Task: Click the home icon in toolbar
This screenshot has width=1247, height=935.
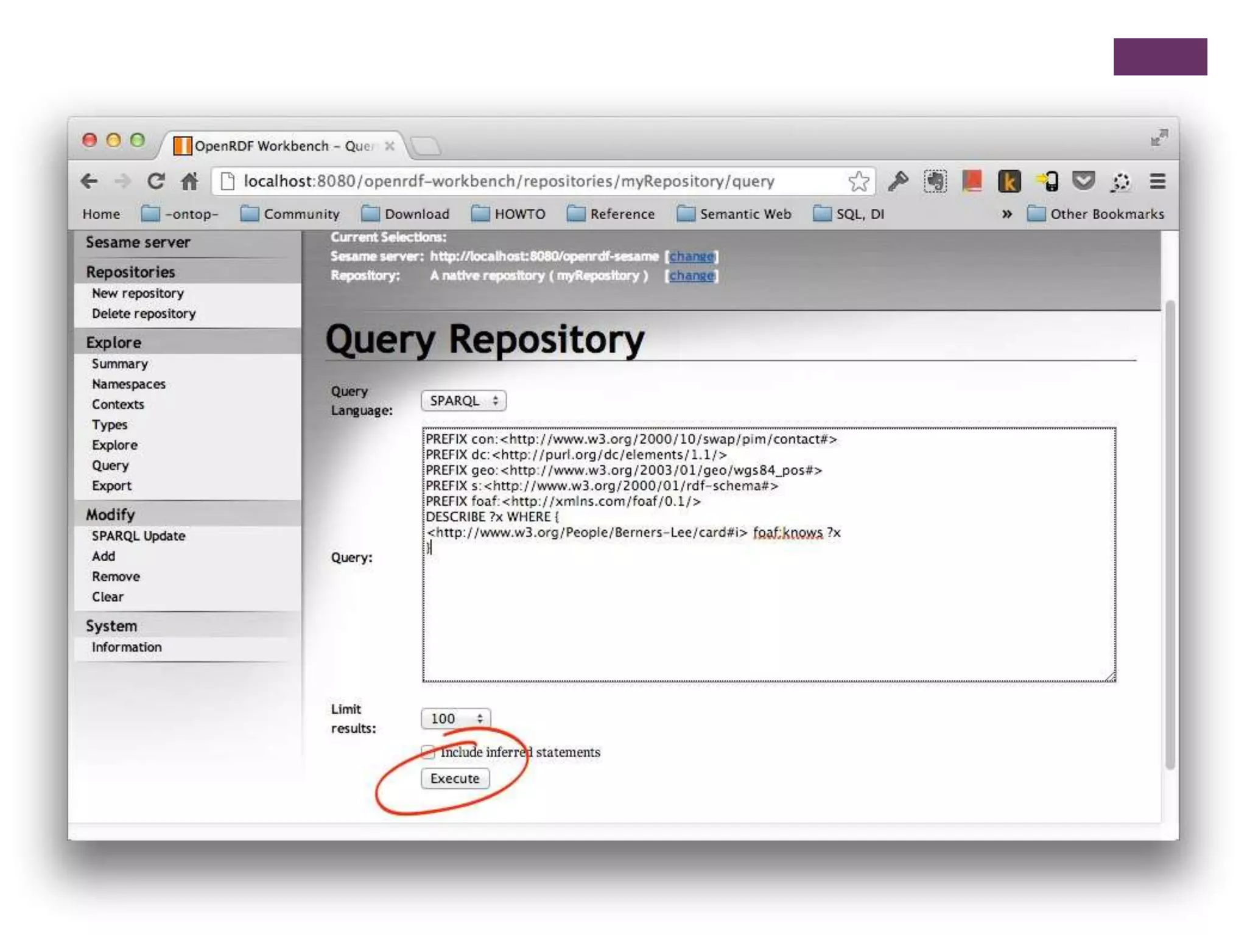Action: (x=189, y=181)
